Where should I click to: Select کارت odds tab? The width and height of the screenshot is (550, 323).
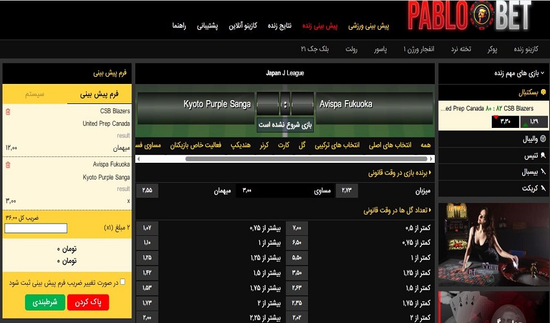click(x=283, y=145)
